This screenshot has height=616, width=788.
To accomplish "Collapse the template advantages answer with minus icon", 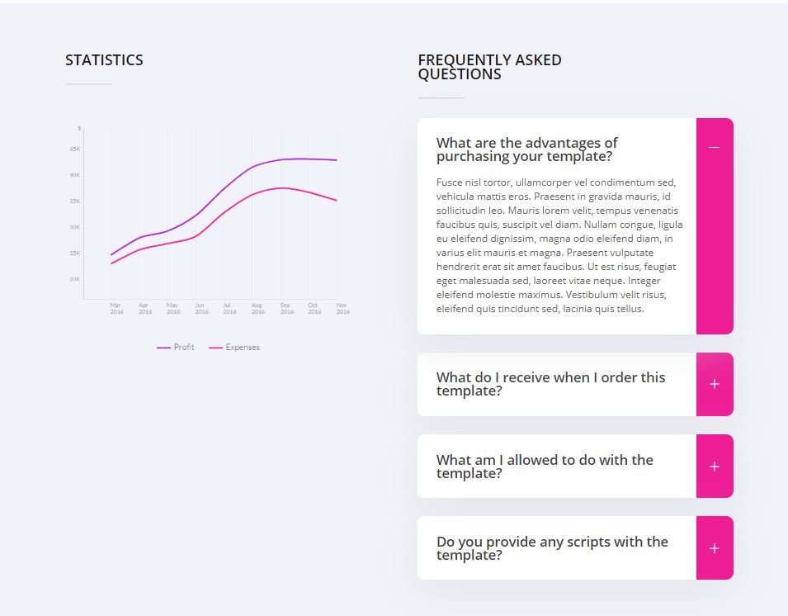I will [715, 148].
